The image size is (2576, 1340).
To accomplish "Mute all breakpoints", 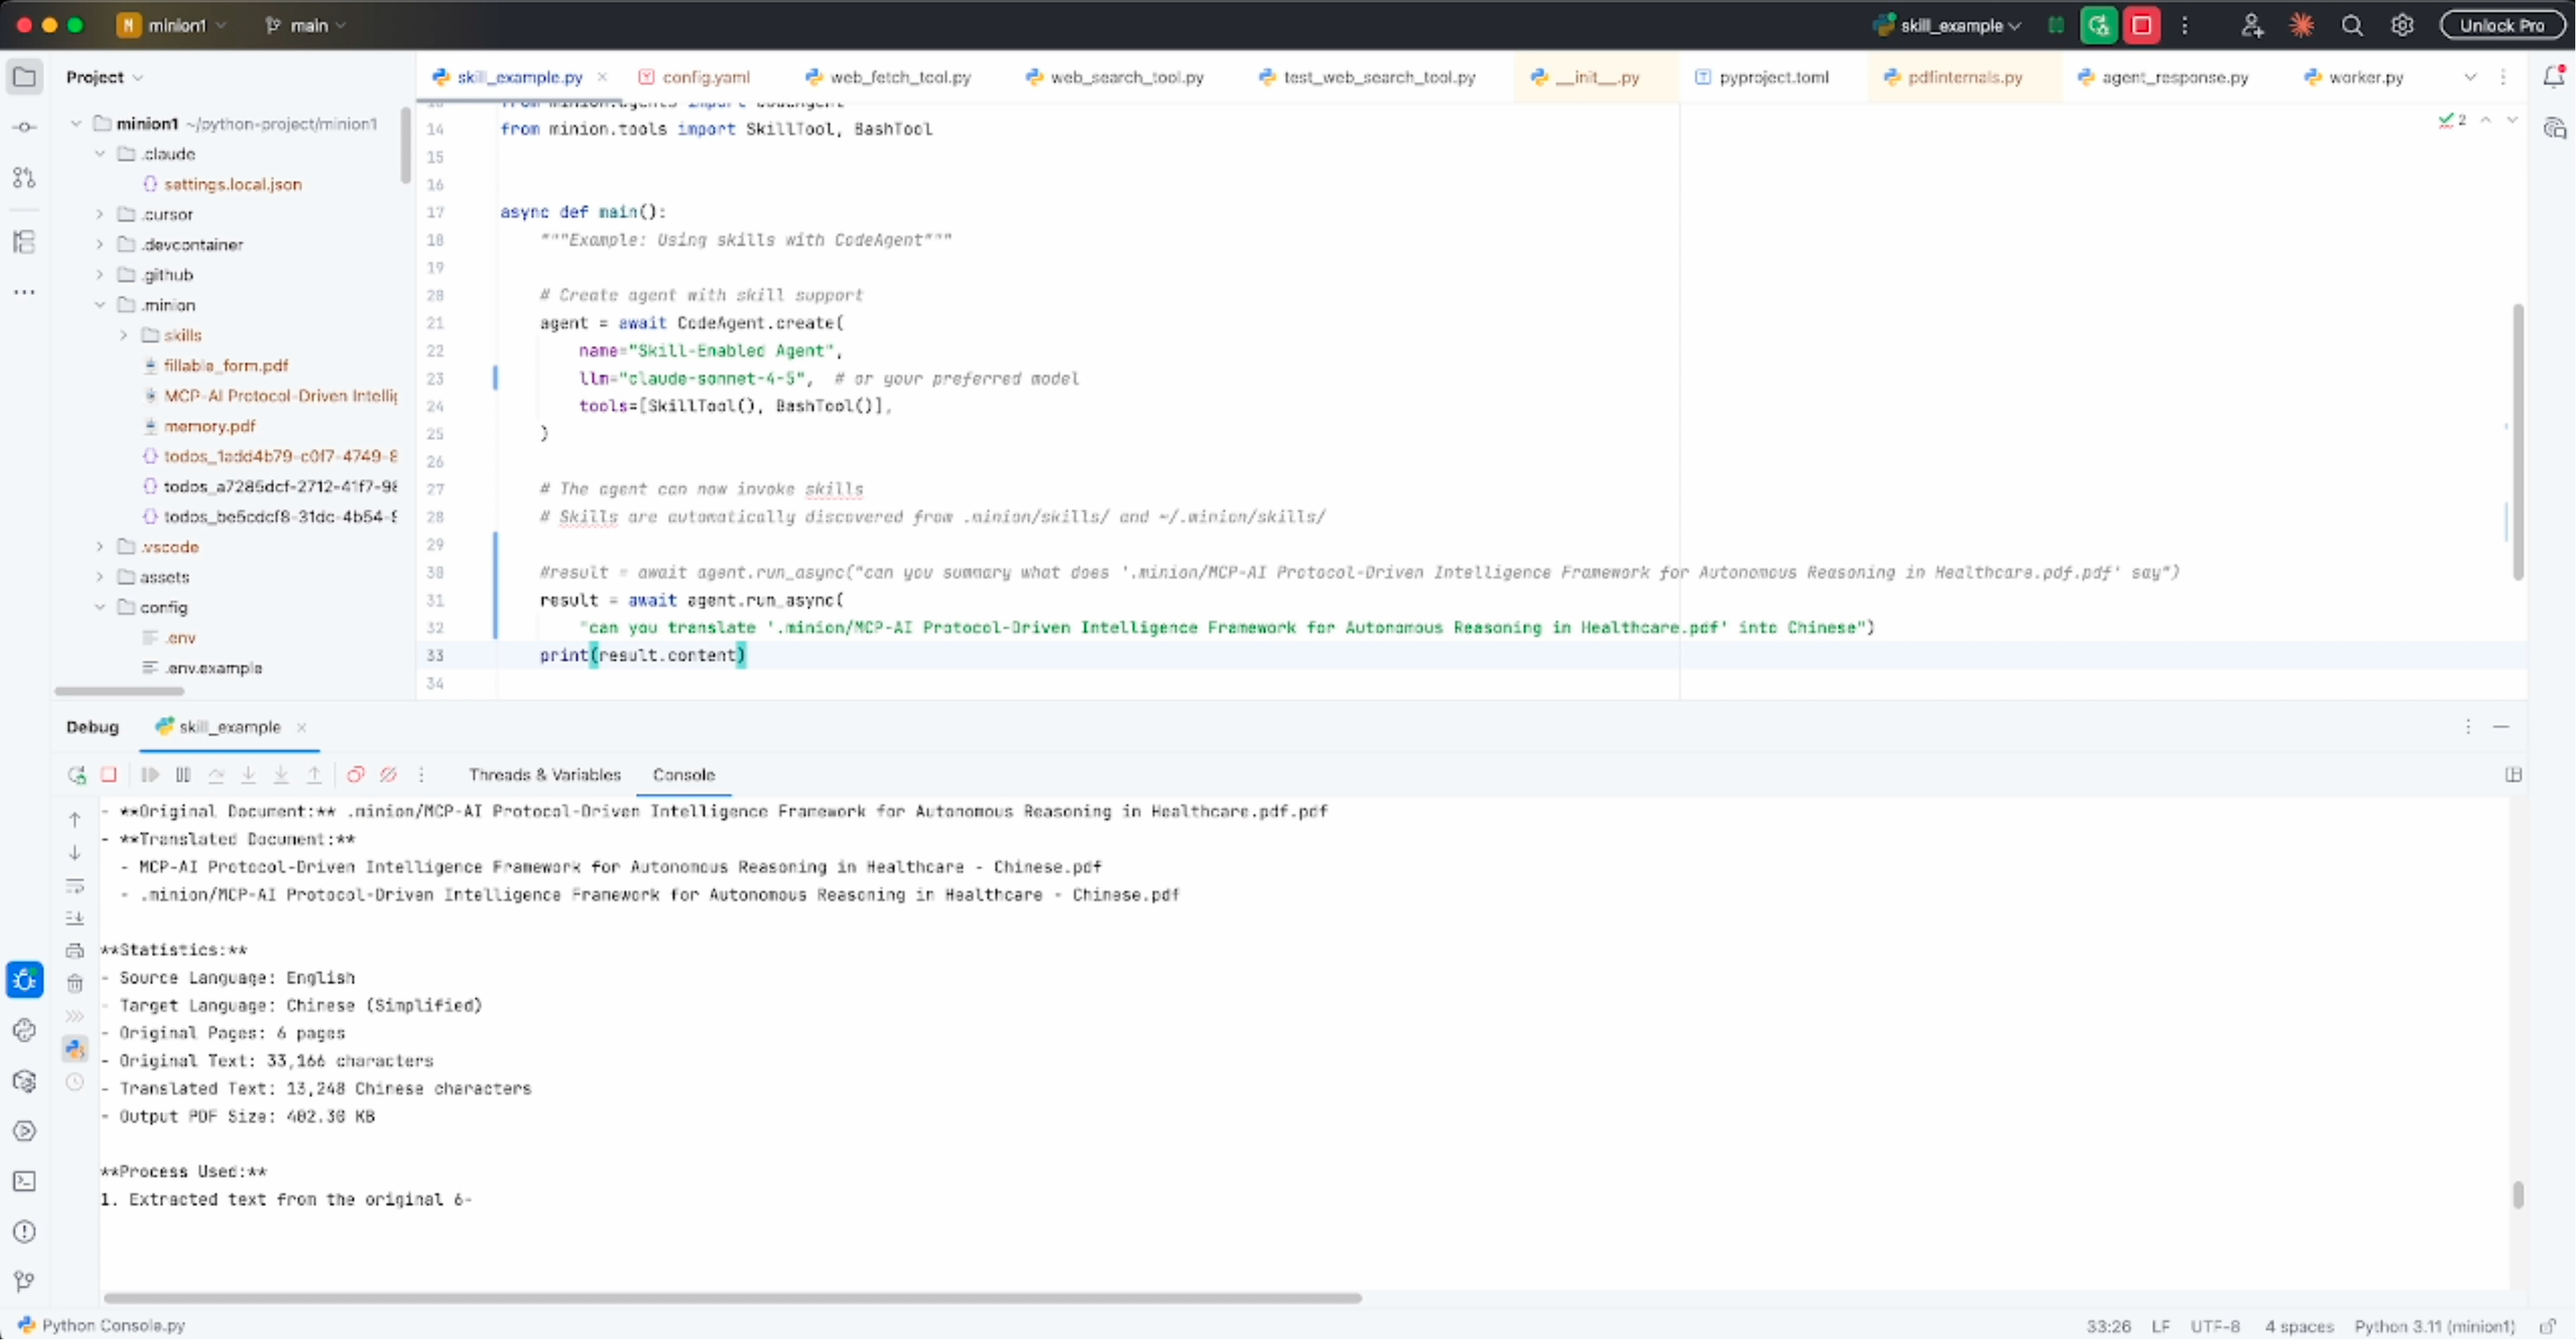I will tap(389, 774).
